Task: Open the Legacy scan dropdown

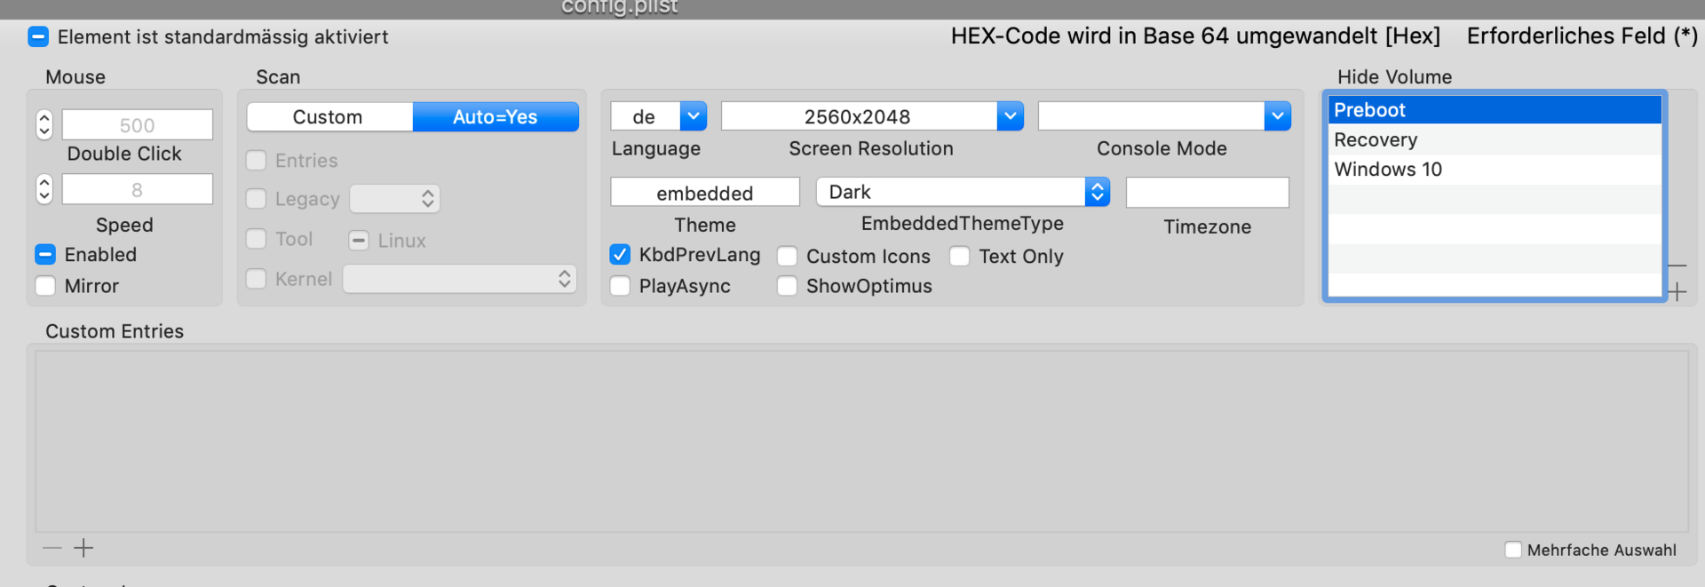Action: pos(395,199)
